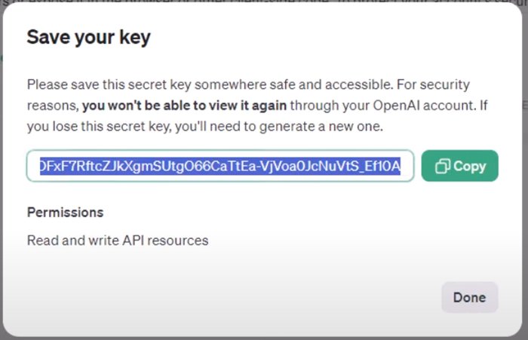
Task: Click the green Copy button label
Action: coord(469,167)
